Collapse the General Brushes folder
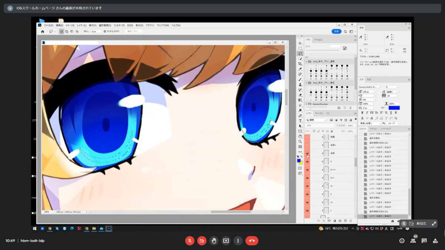 (306, 104)
